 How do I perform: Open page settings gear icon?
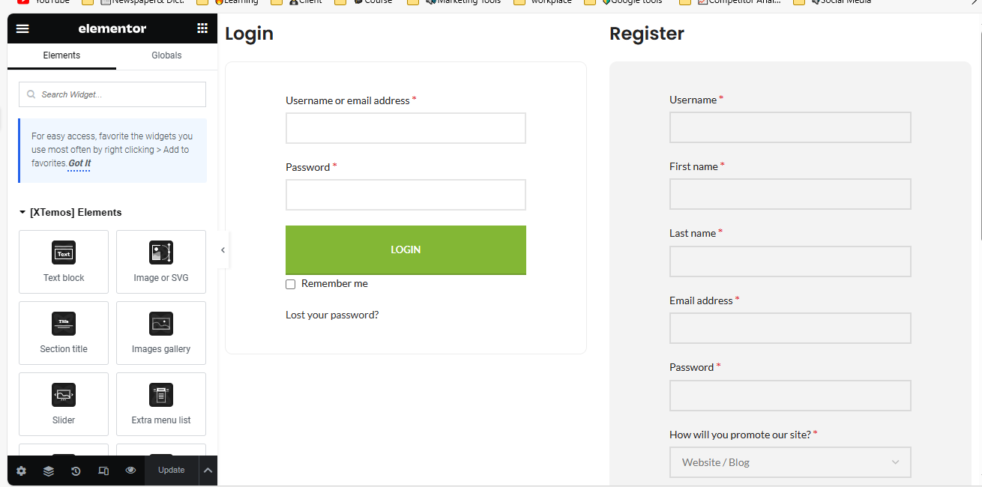(21, 471)
